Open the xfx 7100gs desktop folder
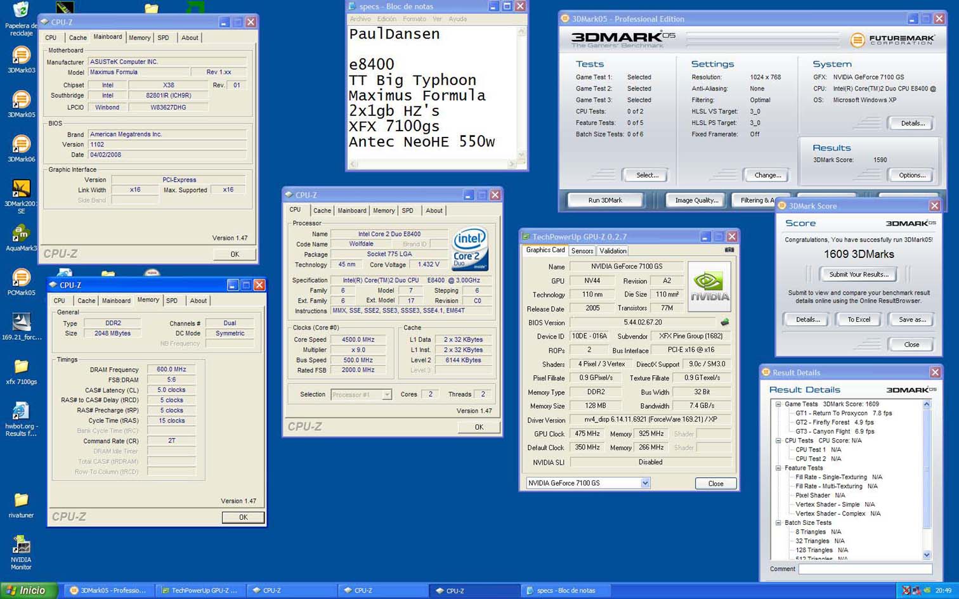Viewport: 959px width, 599px height. point(21,371)
